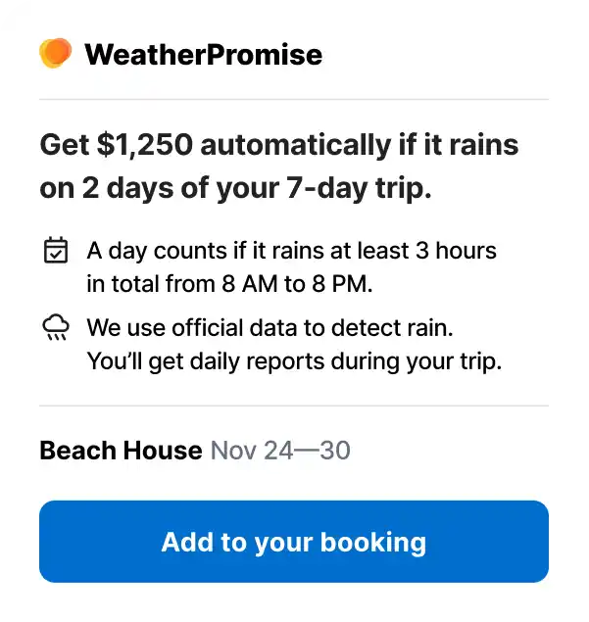Viewport: 589px width, 622px height.
Task: Click the $1,250 amount in the headline
Action: (145, 146)
